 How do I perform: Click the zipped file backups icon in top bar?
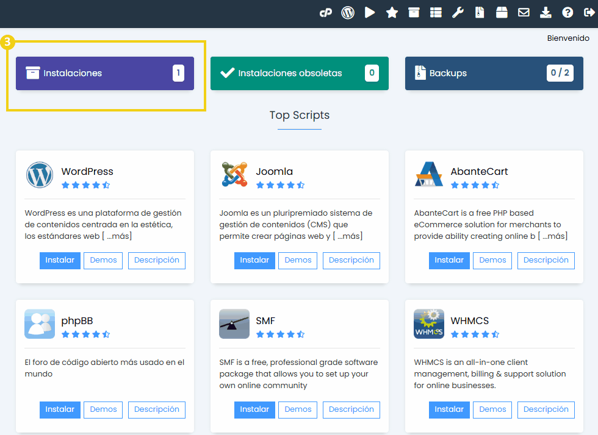480,13
